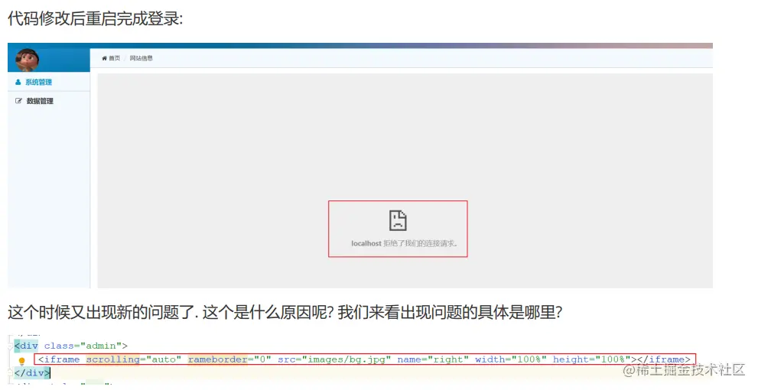Image resolution: width=758 pixels, height=390 pixels.
Task: Click the cartoon avatar in admin header
Action: [27, 60]
